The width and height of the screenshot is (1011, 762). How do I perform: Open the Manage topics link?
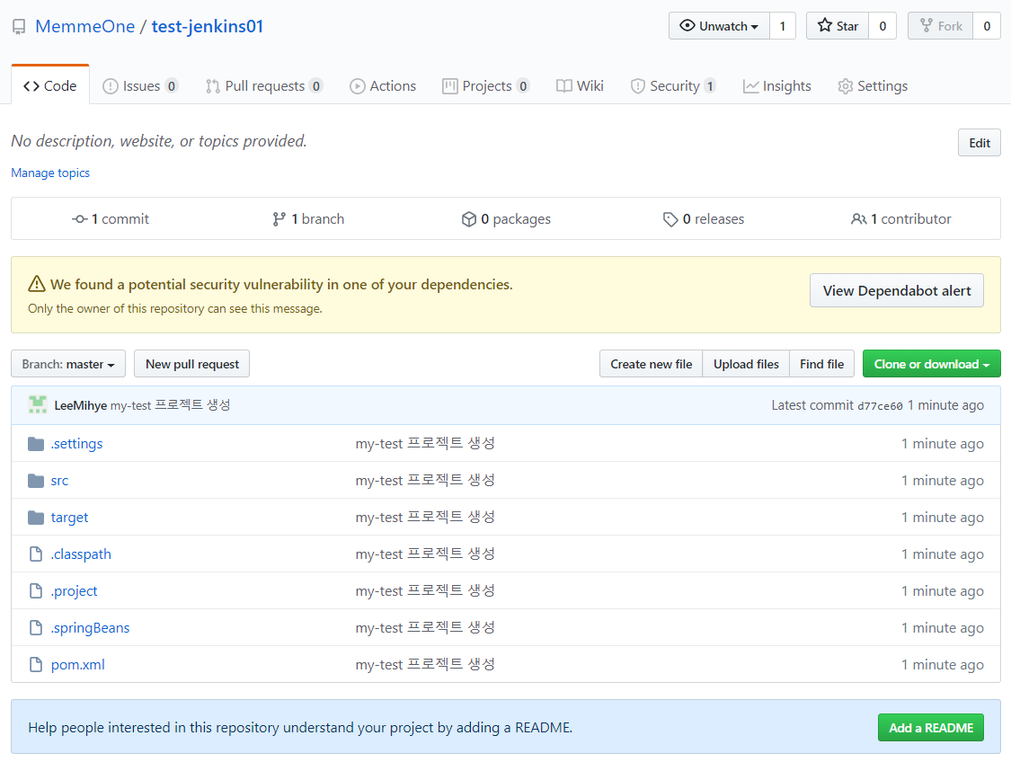(50, 173)
